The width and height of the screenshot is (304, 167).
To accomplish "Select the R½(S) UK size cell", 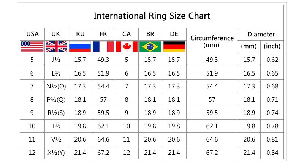I will pyautogui.click(x=56, y=113).
